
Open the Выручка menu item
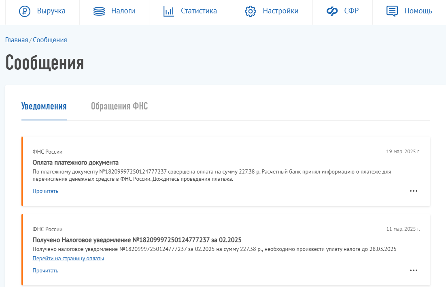coord(51,11)
